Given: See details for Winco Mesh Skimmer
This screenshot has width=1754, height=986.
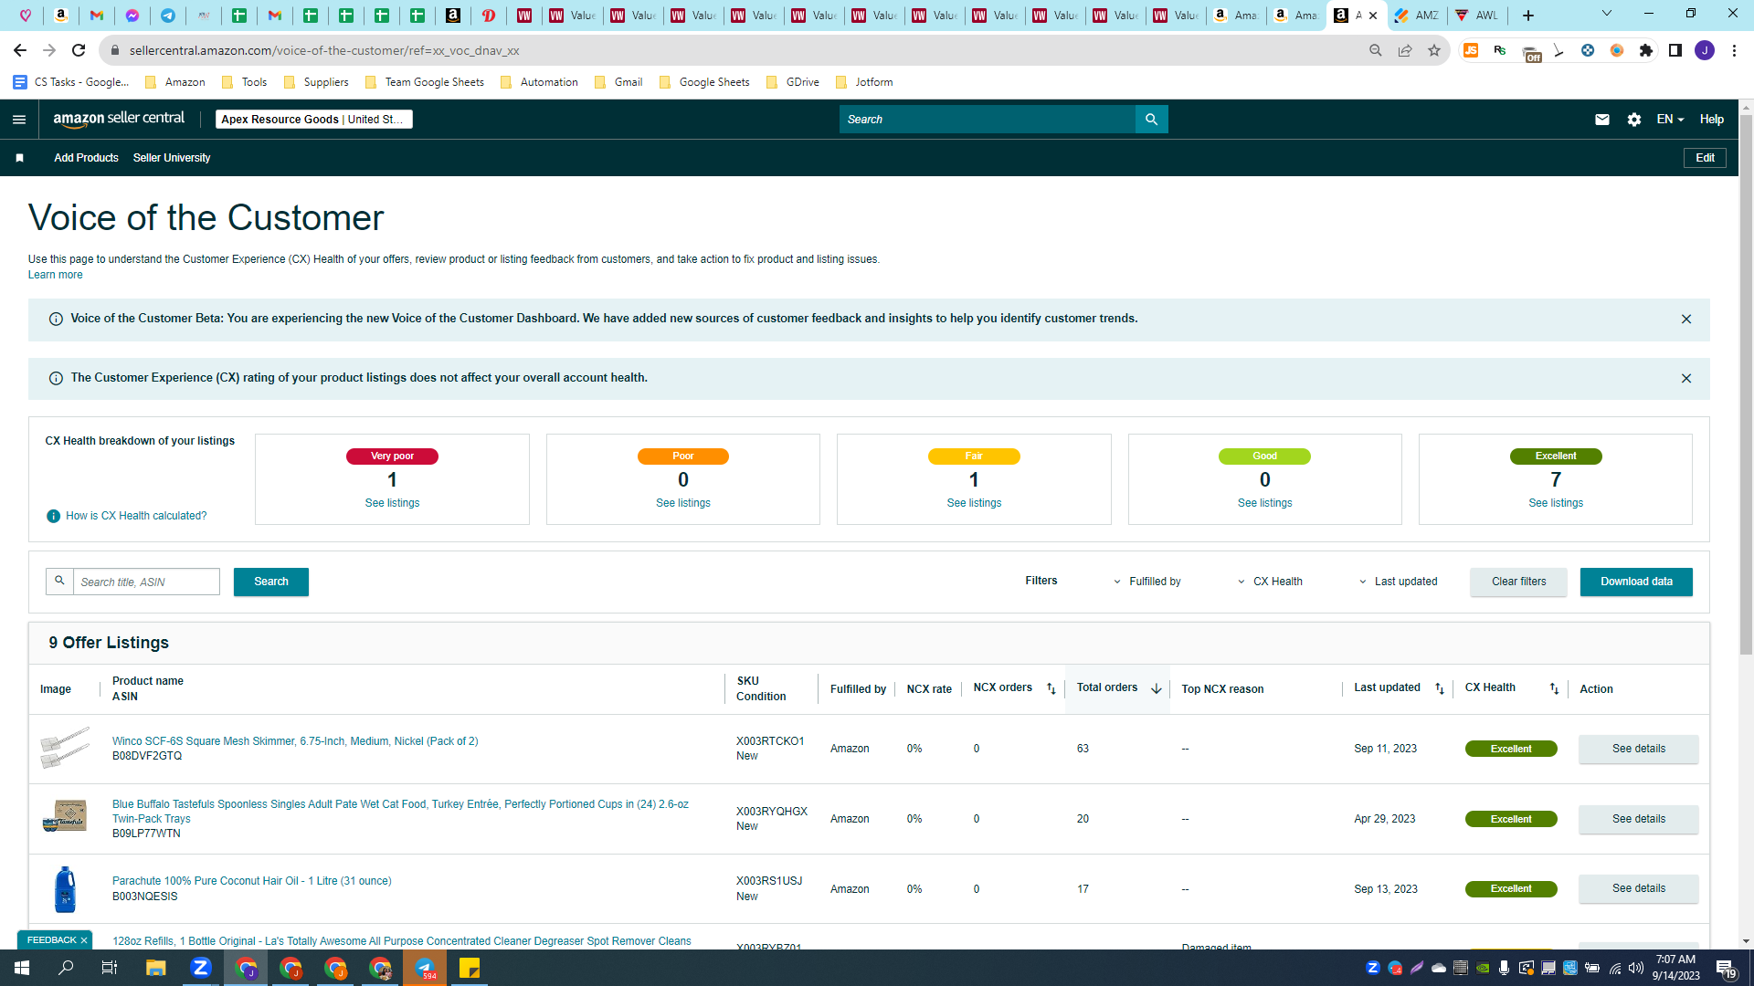Looking at the screenshot, I should [1638, 749].
